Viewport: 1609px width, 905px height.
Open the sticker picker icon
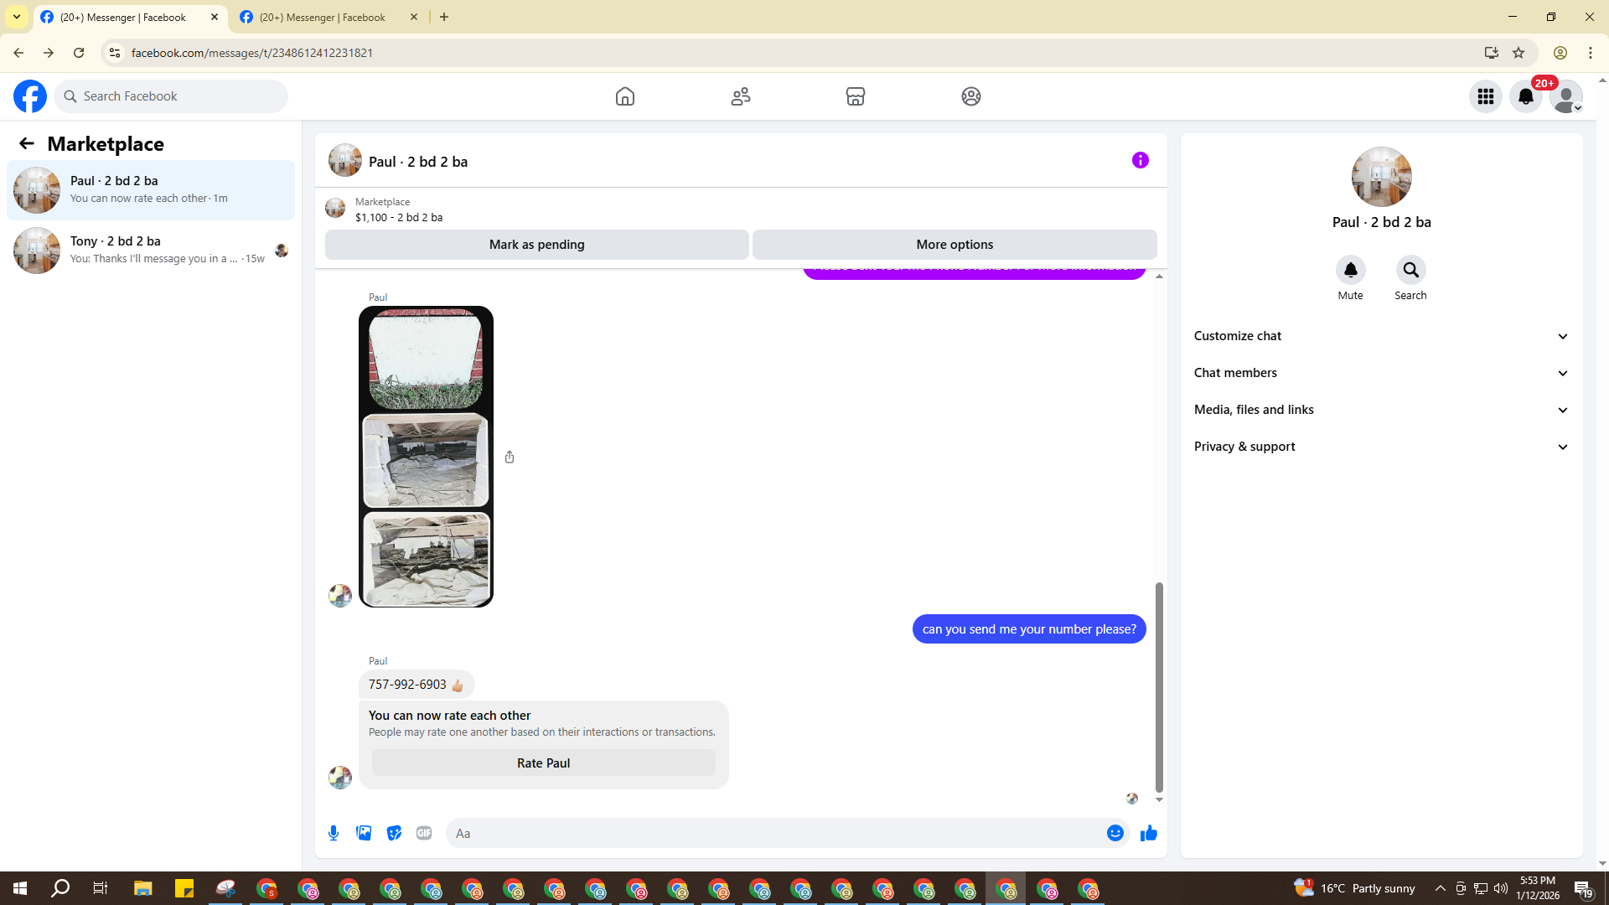click(394, 833)
